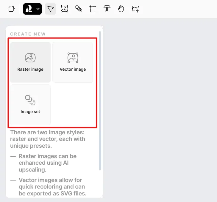The height and width of the screenshot is (202, 217).
Task: Select the Text tool
Action: click(x=107, y=9)
